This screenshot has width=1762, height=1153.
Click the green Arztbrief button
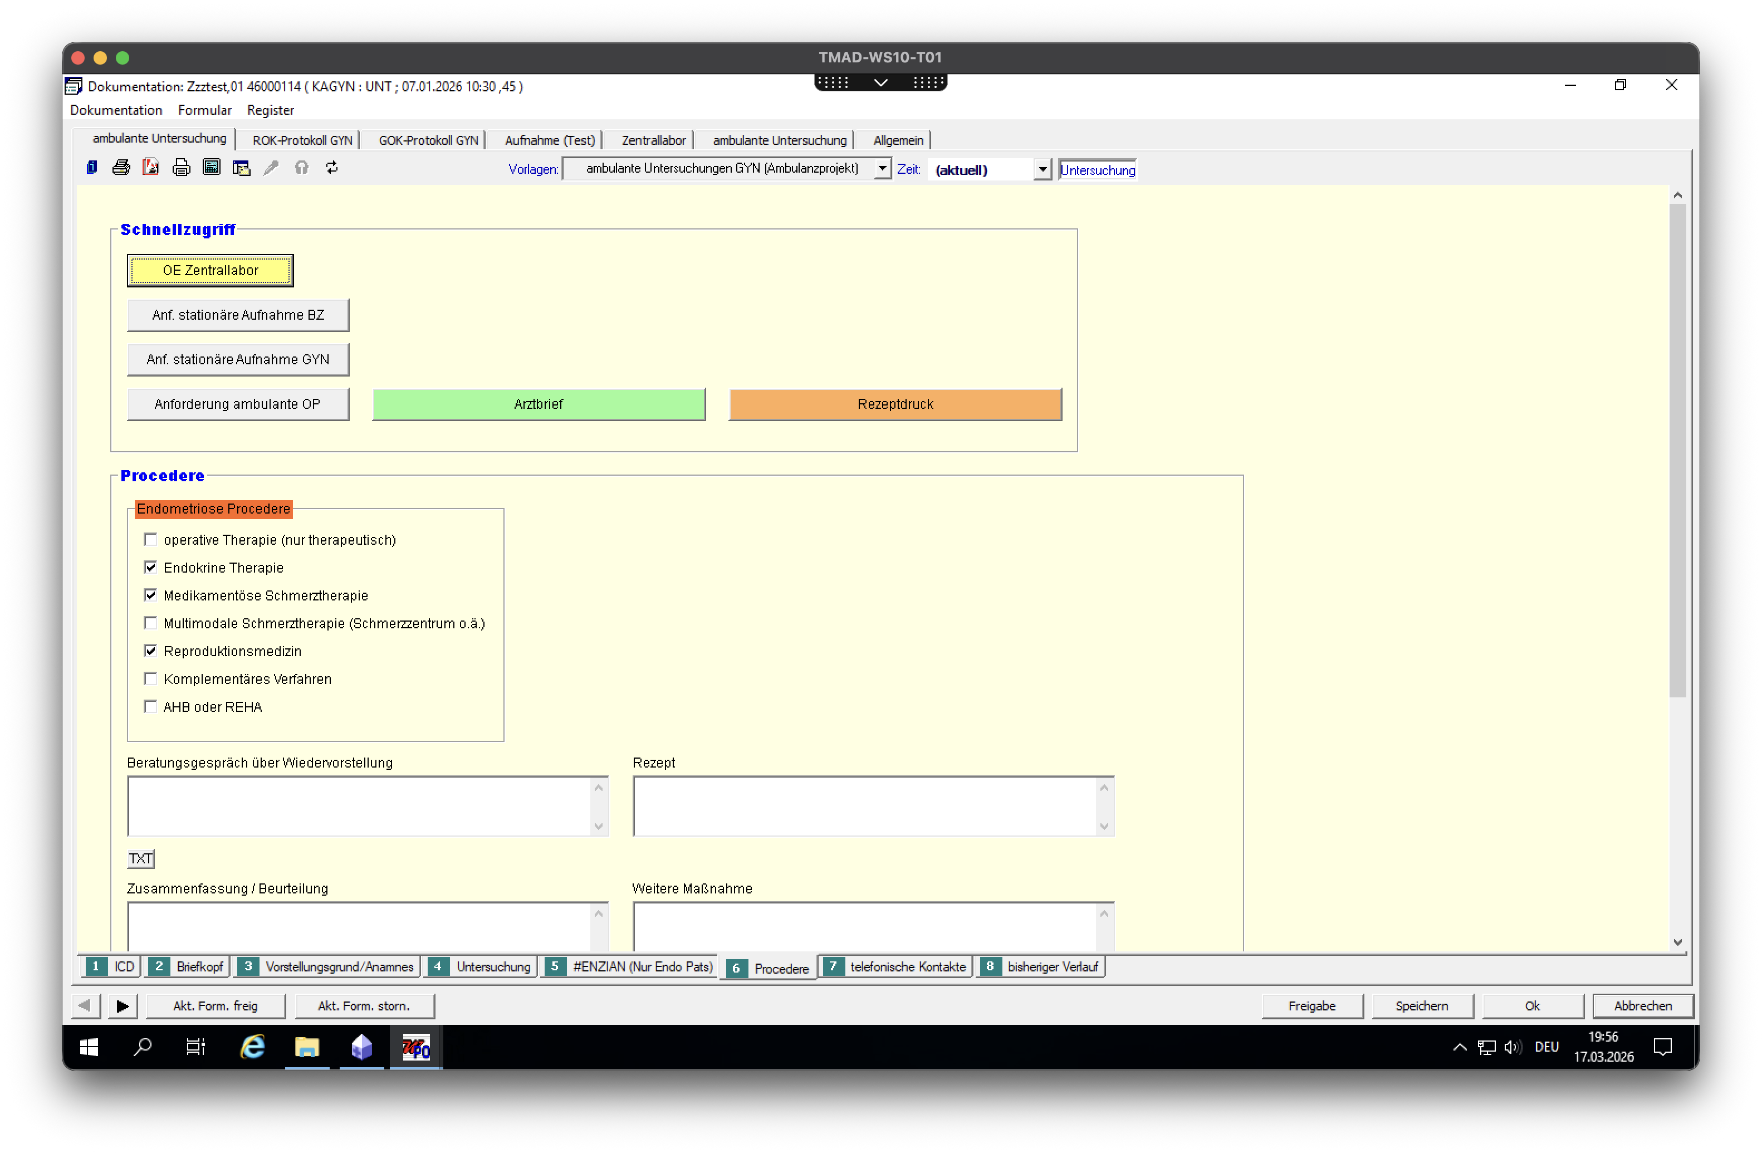click(538, 404)
